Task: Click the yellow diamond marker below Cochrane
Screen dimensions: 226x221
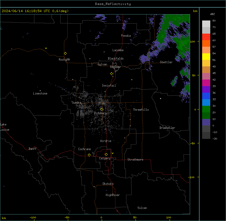Action: pyautogui.click(x=89, y=155)
